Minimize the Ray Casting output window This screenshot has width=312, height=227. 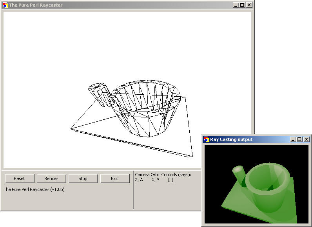click(293, 139)
